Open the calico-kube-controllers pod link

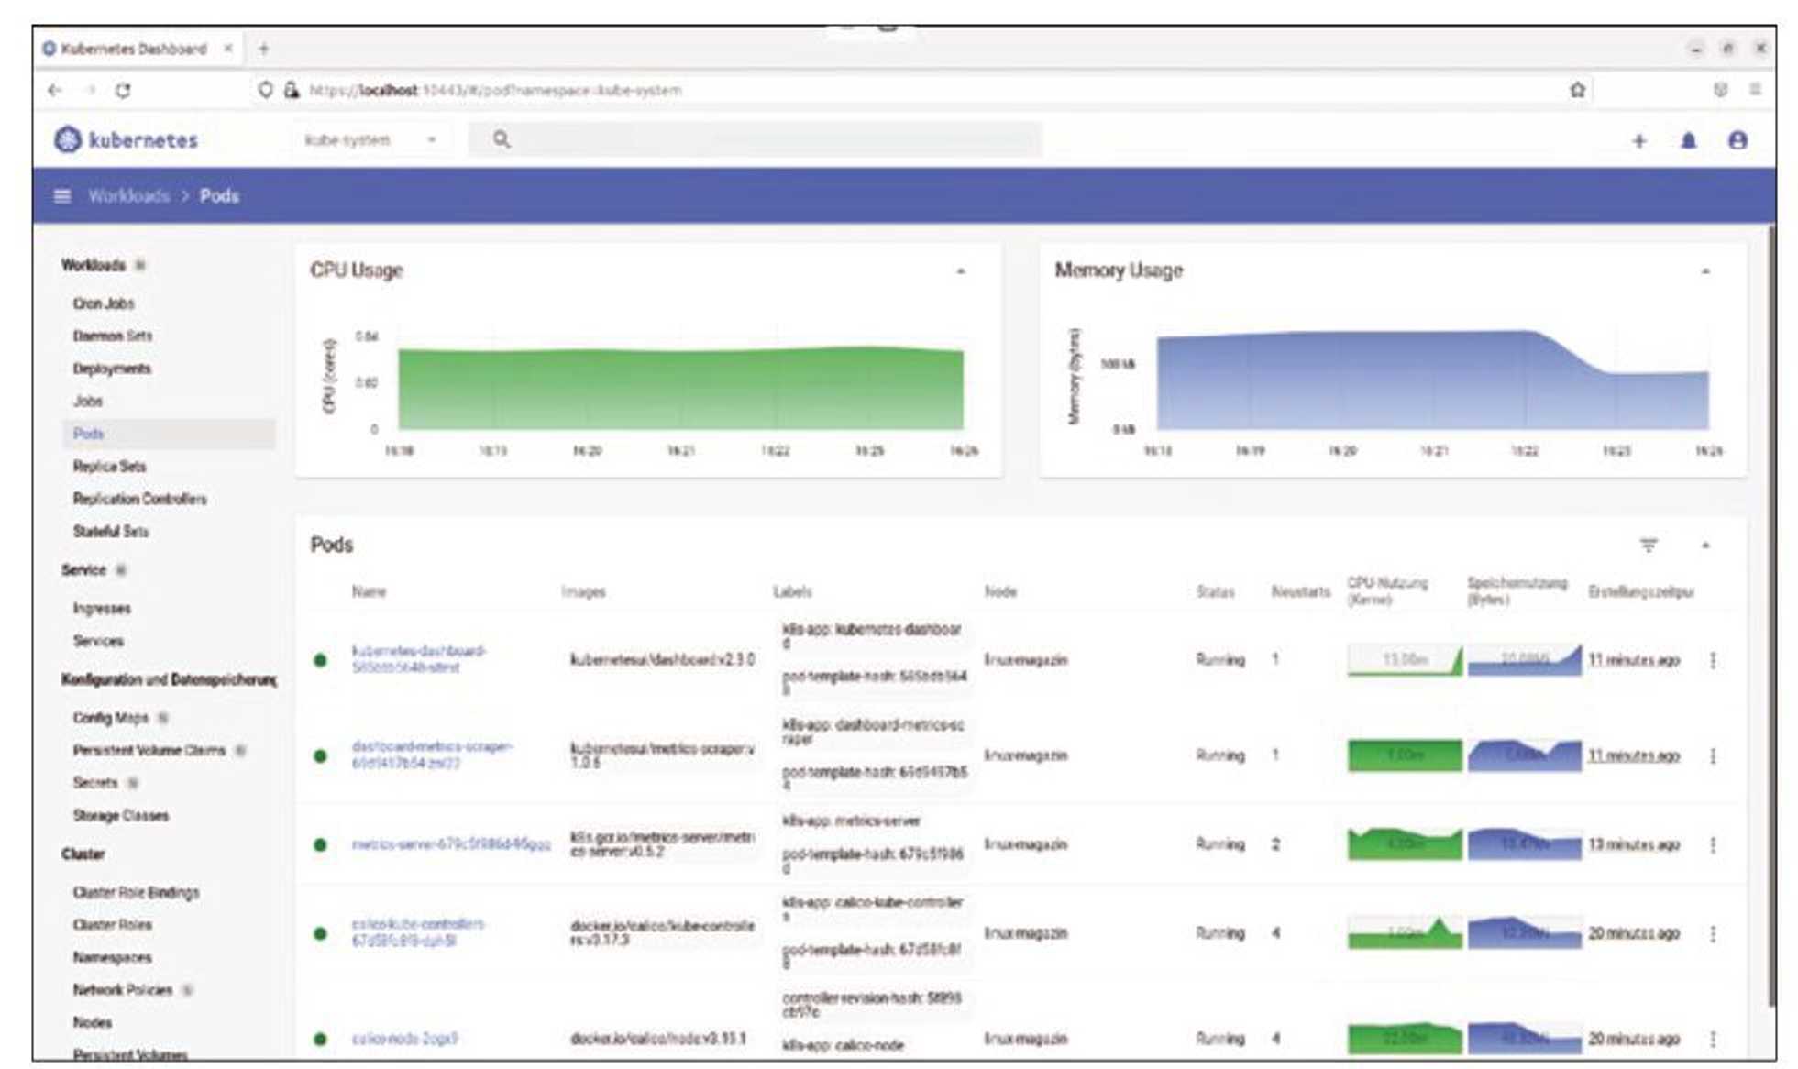(x=418, y=932)
